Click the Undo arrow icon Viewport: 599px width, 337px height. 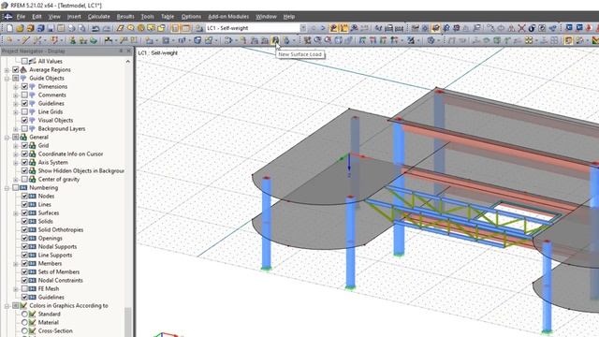(x=95, y=28)
